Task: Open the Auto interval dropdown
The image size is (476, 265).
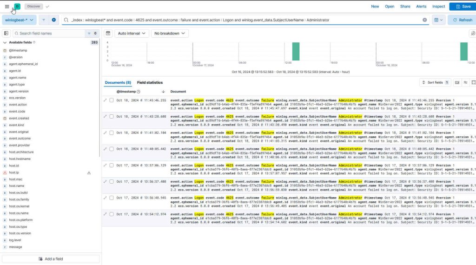Action: pos(132,33)
